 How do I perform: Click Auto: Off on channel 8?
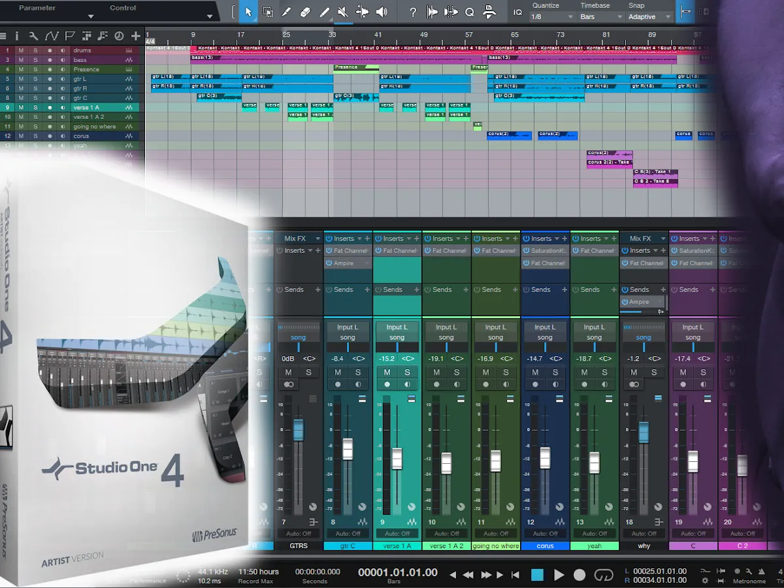[348, 534]
